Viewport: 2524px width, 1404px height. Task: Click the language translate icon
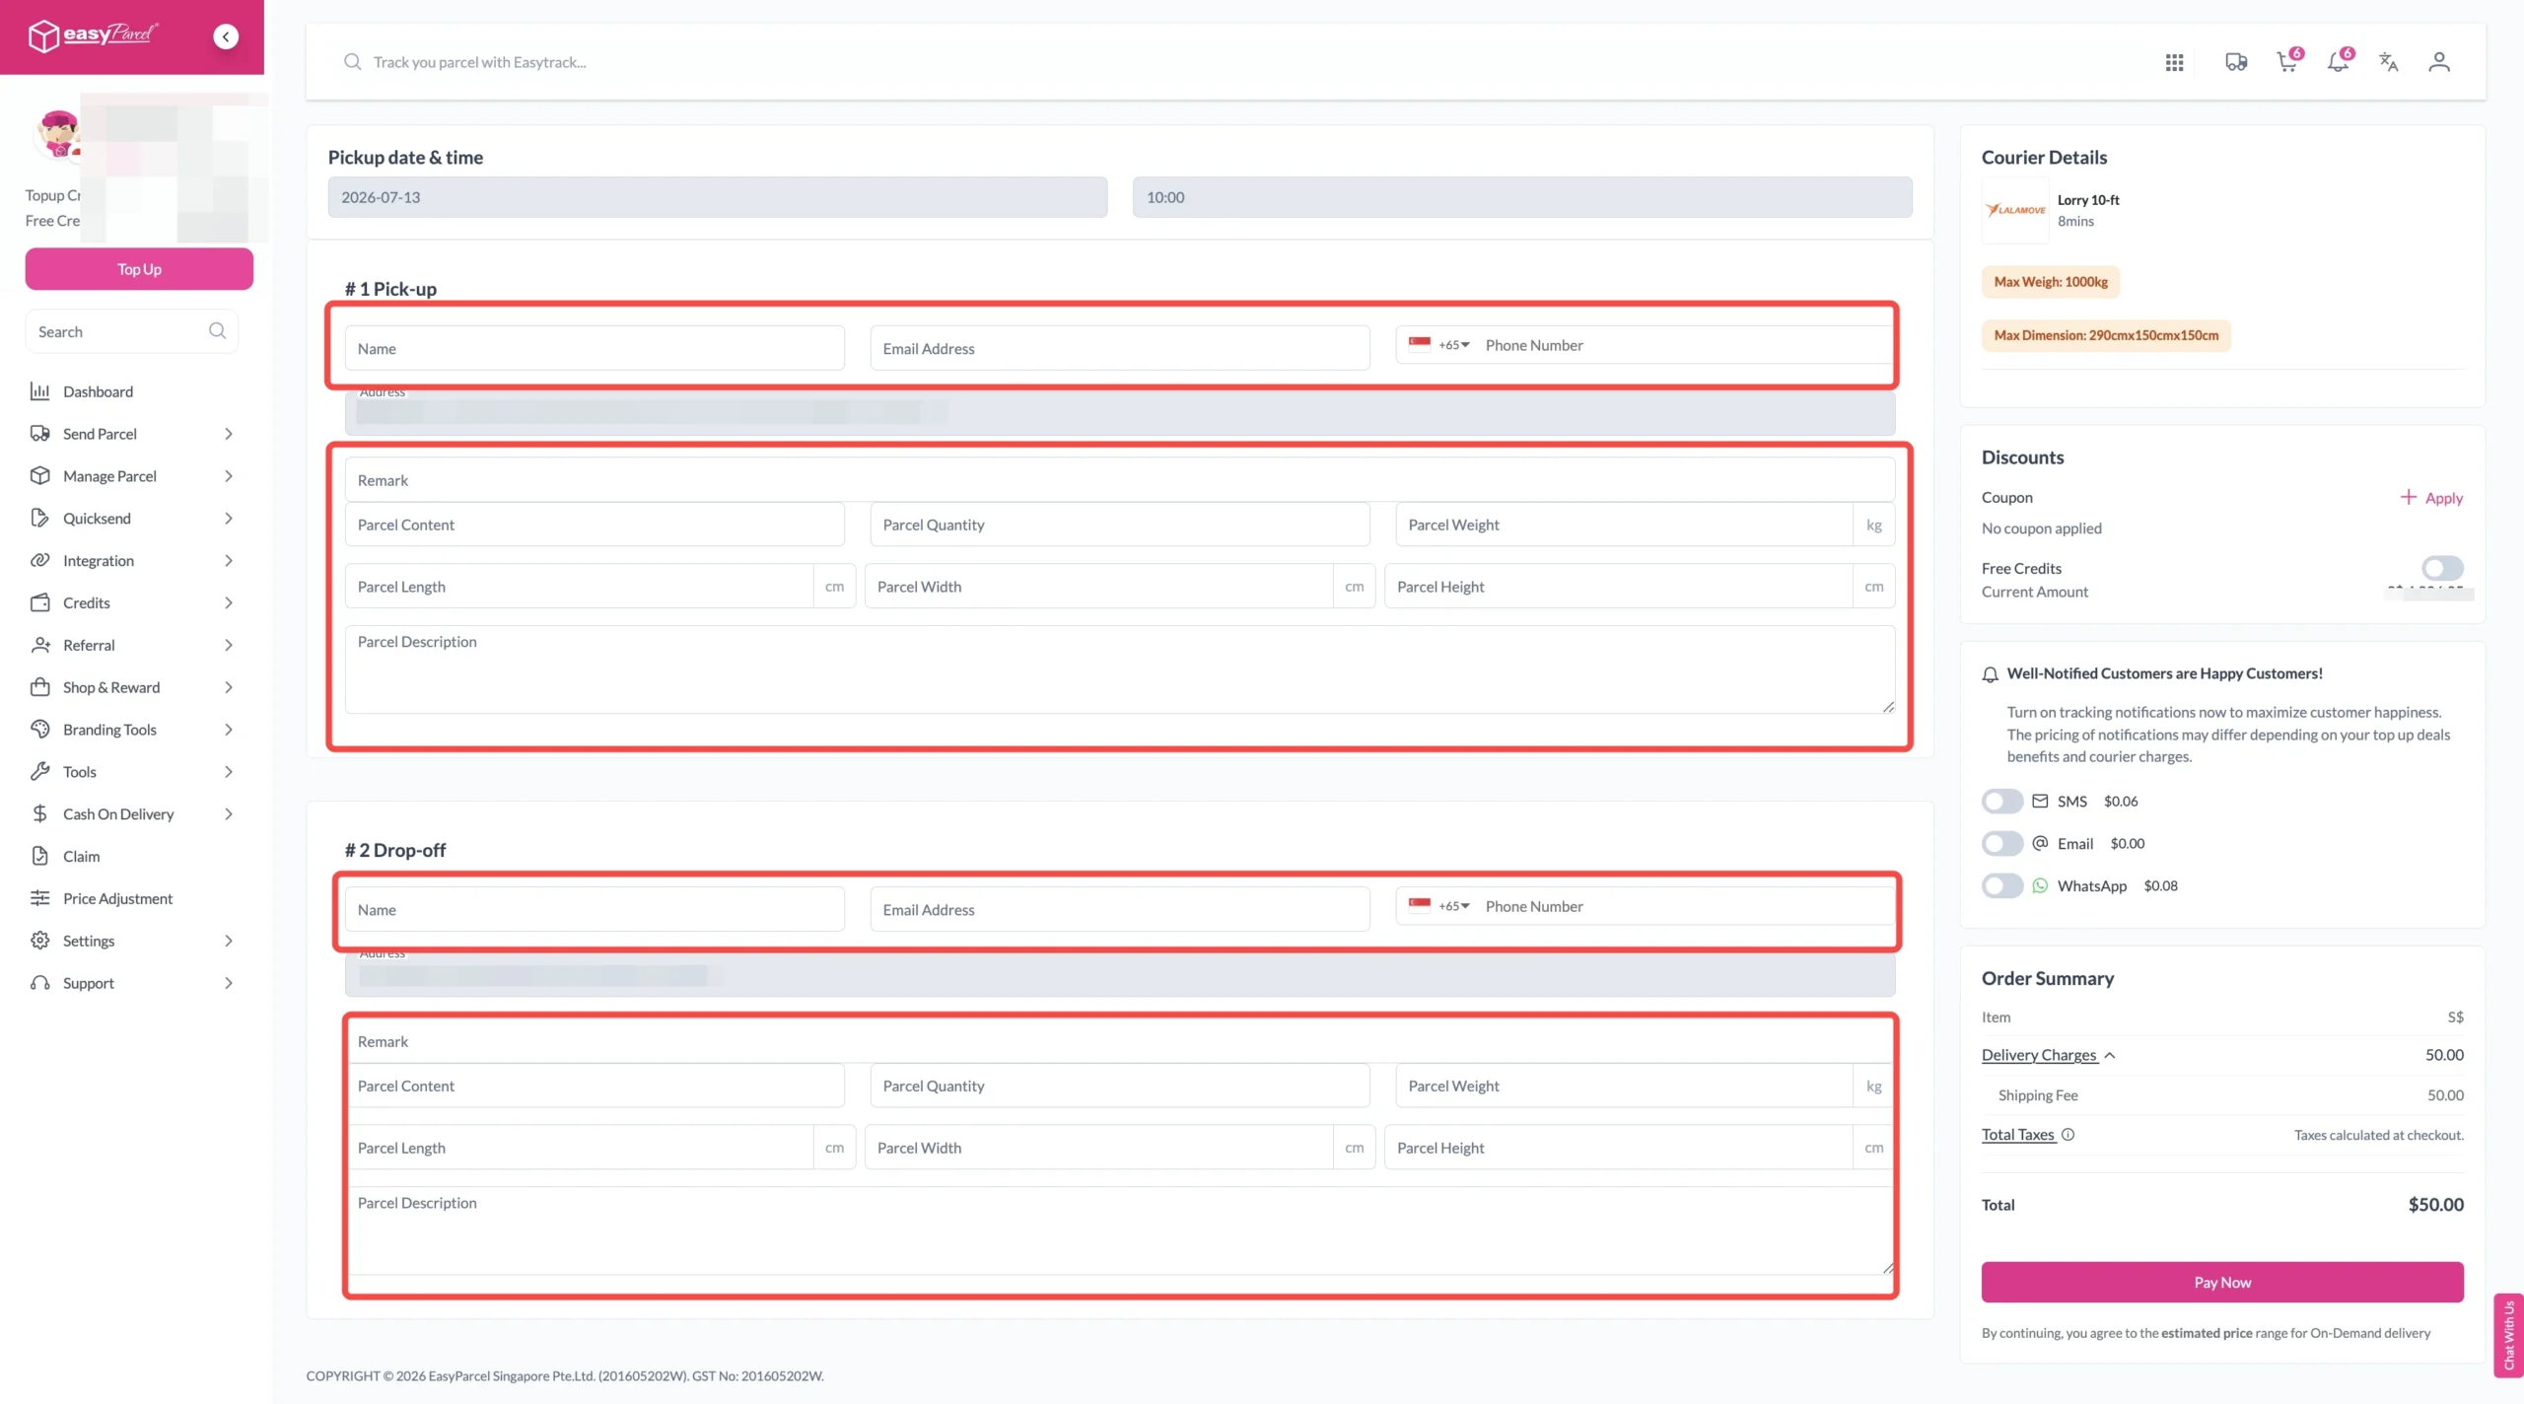(2388, 62)
